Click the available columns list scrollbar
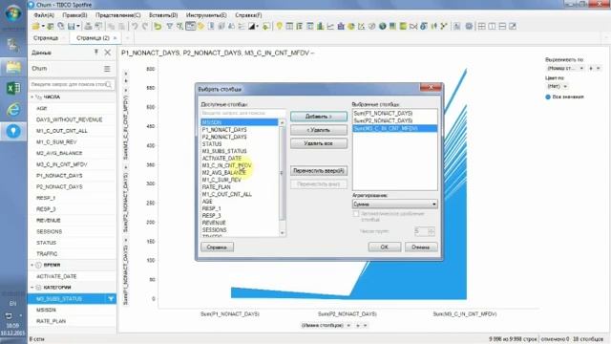 tap(283, 178)
